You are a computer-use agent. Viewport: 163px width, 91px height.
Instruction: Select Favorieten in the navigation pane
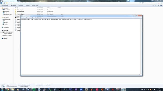coord(6,8)
